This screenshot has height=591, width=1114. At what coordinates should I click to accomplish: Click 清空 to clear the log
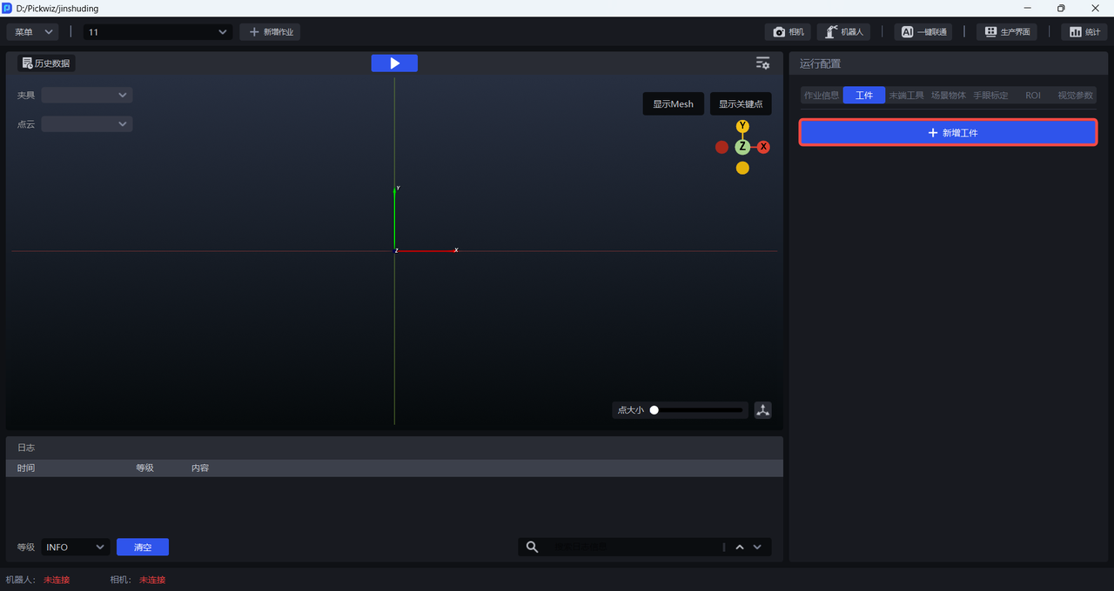(x=143, y=547)
